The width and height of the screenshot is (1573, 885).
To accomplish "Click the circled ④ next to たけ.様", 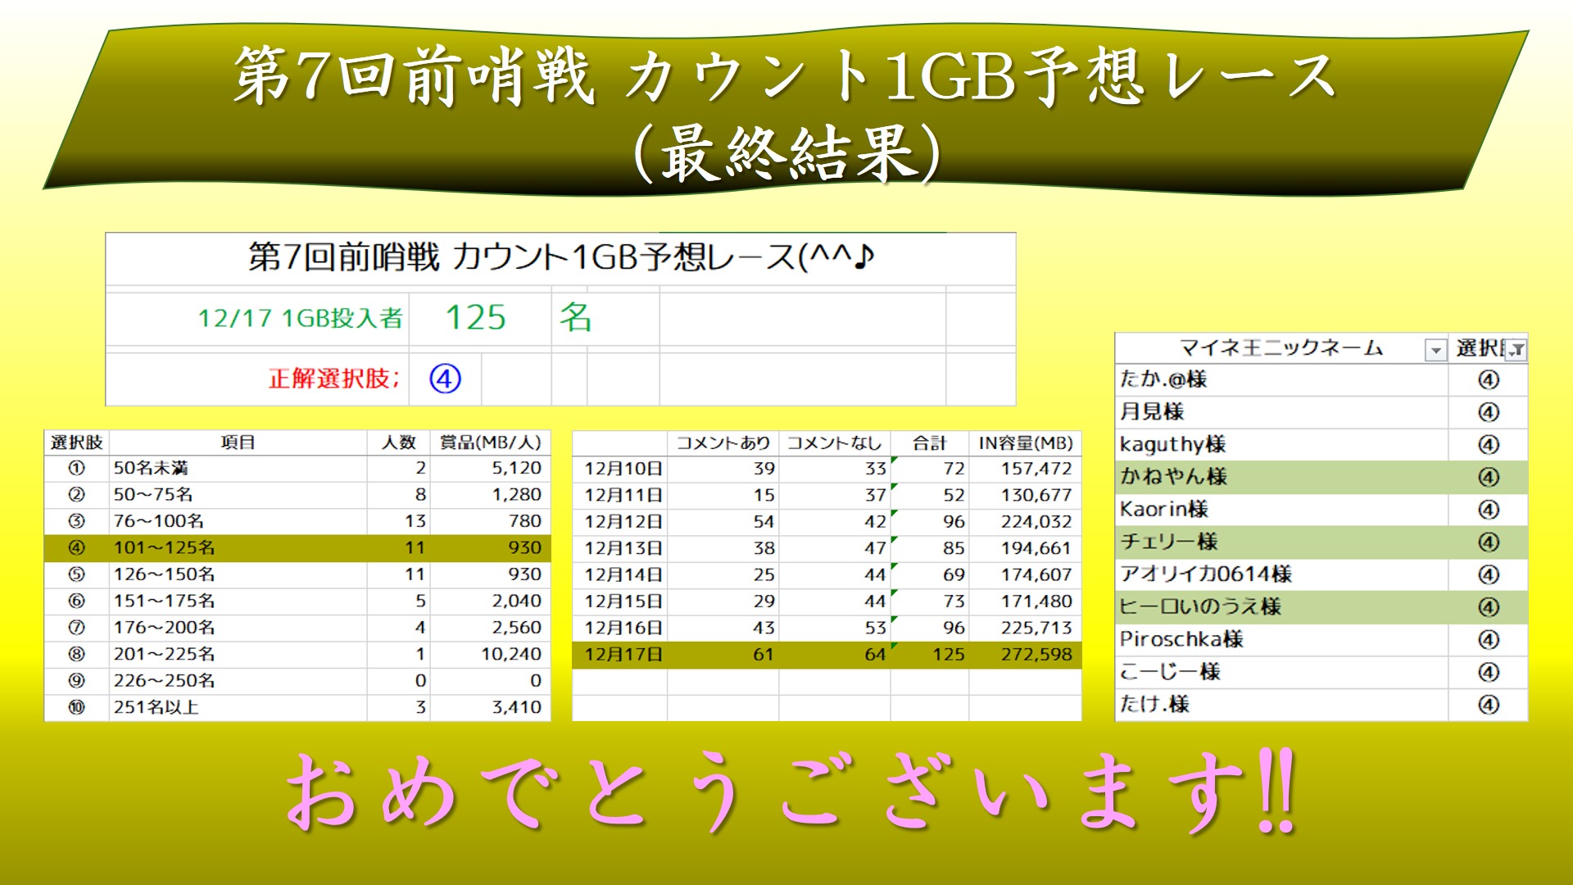I will [1488, 705].
